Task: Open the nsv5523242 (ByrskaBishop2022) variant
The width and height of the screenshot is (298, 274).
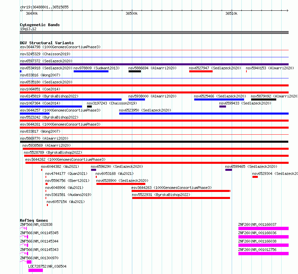Action: (x=49, y=117)
